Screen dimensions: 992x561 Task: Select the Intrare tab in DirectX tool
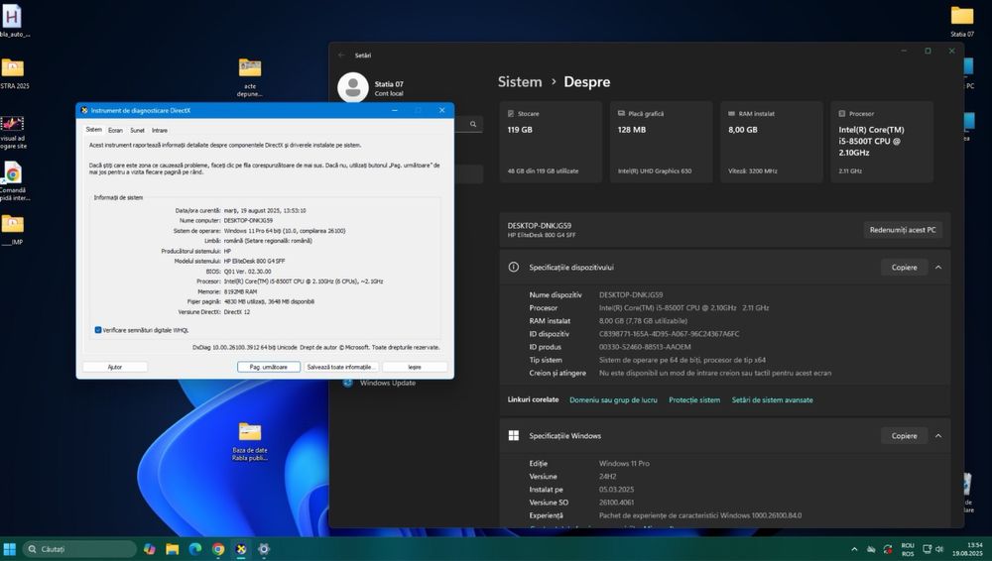160,130
